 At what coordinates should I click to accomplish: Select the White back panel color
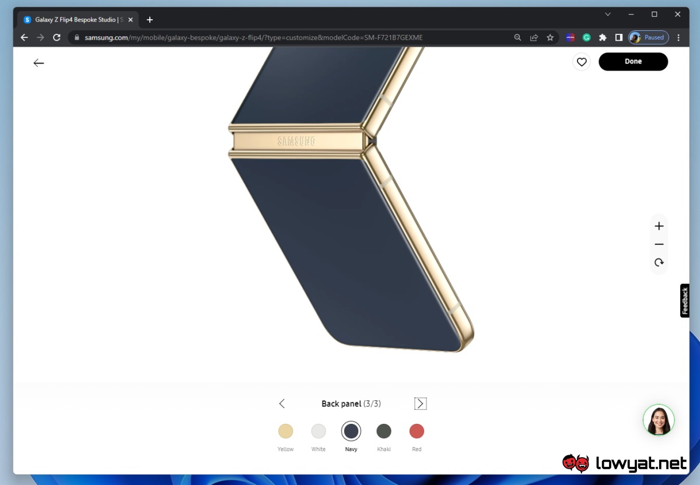(x=318, y=431)
